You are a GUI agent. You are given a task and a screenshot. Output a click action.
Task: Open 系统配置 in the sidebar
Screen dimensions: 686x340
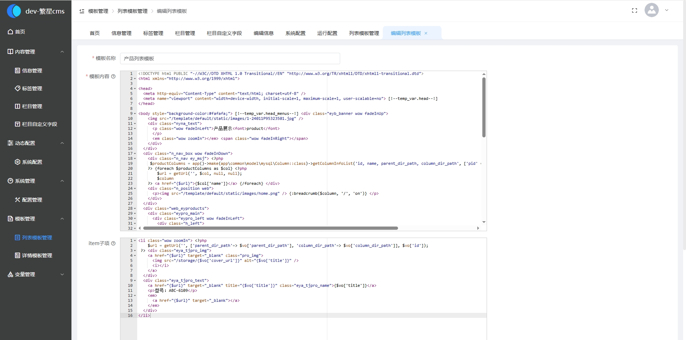click(32, 162)
